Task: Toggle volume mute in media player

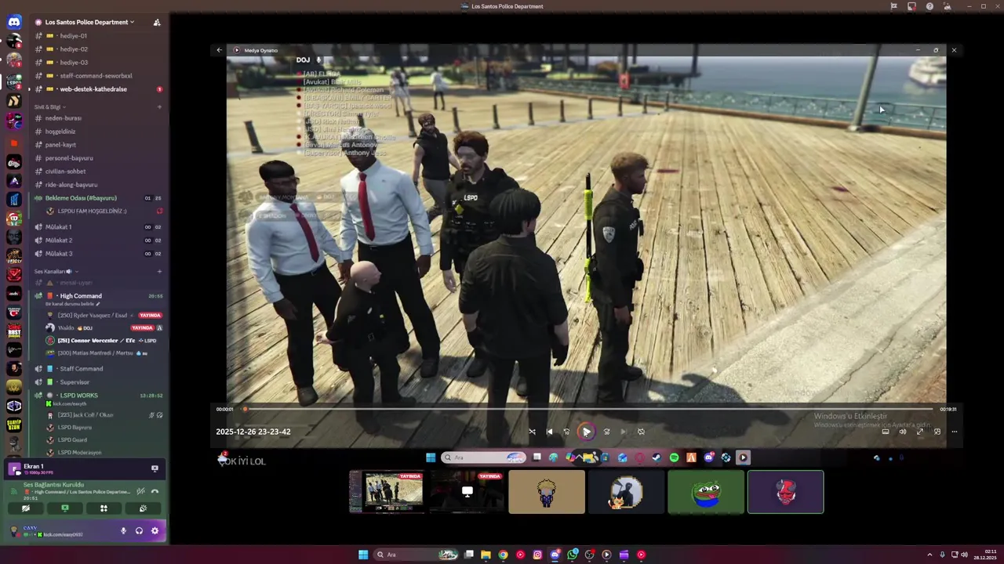Action: coord(903,432)
